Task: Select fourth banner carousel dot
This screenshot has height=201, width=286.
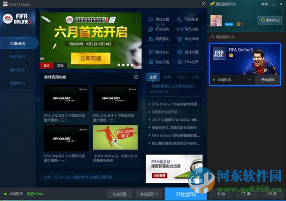Action: 132,65
